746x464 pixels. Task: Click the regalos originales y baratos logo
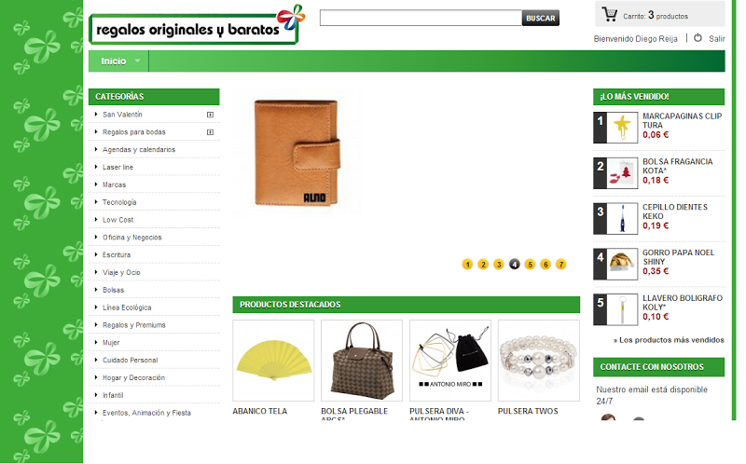coord(197,25)
